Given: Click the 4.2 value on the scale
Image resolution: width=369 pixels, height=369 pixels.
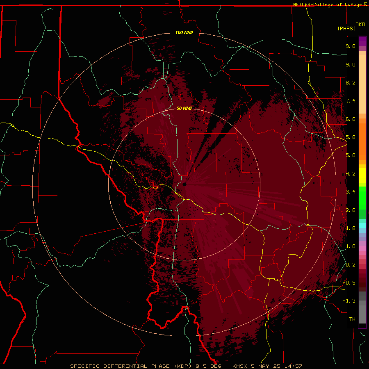Looking at the screenshot, I should click(x=351, y=174).
